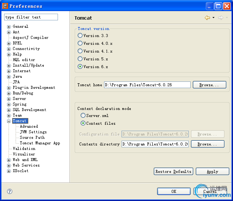Expand the Ant tree node
Viewport: 233px width, 201px height.
pyautogui.click(x=9, y=32)
